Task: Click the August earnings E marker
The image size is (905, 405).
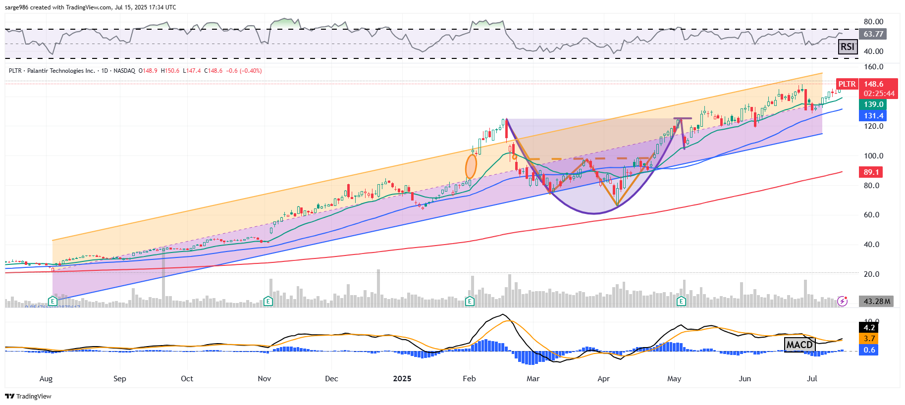Action: 53,301
